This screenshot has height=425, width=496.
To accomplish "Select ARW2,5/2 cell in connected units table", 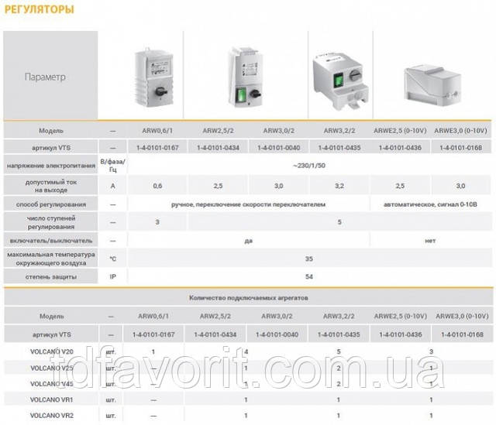I will point(215,316).
